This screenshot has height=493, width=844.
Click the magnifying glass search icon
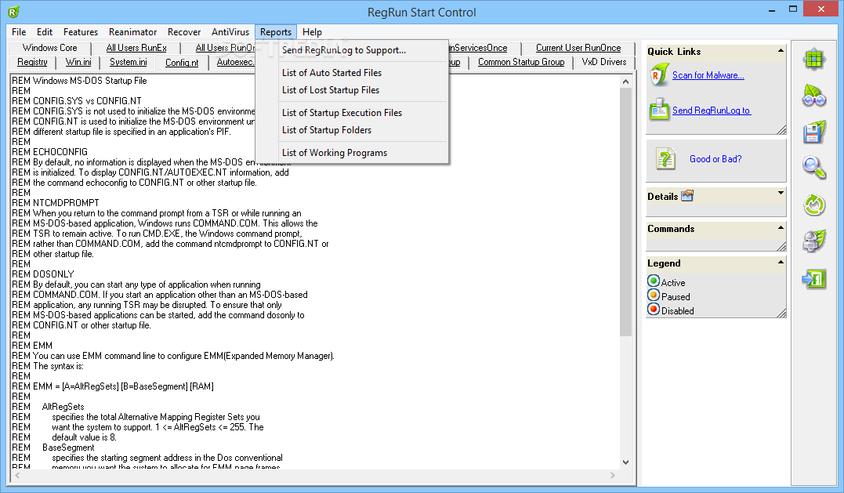[x=814, y=168]
